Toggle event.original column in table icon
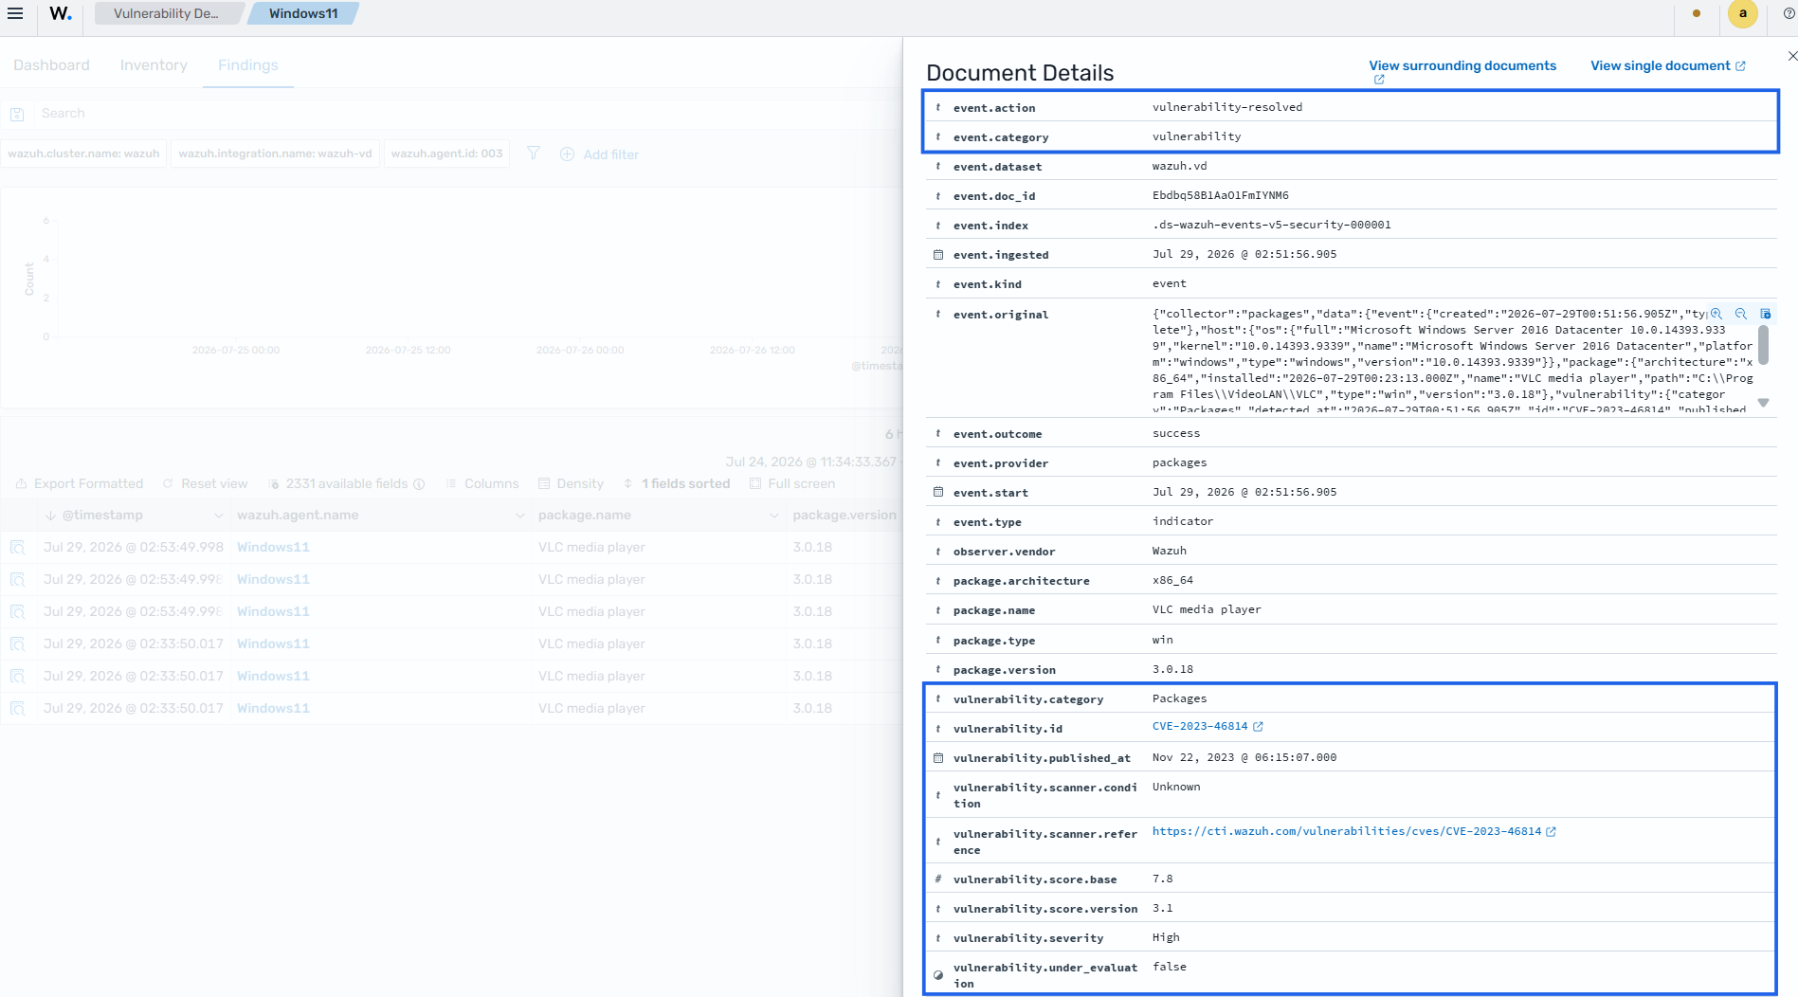 coord(1765,314)
